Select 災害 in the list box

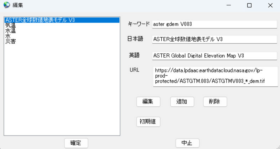pyautogui.click(x=10, y=42)
